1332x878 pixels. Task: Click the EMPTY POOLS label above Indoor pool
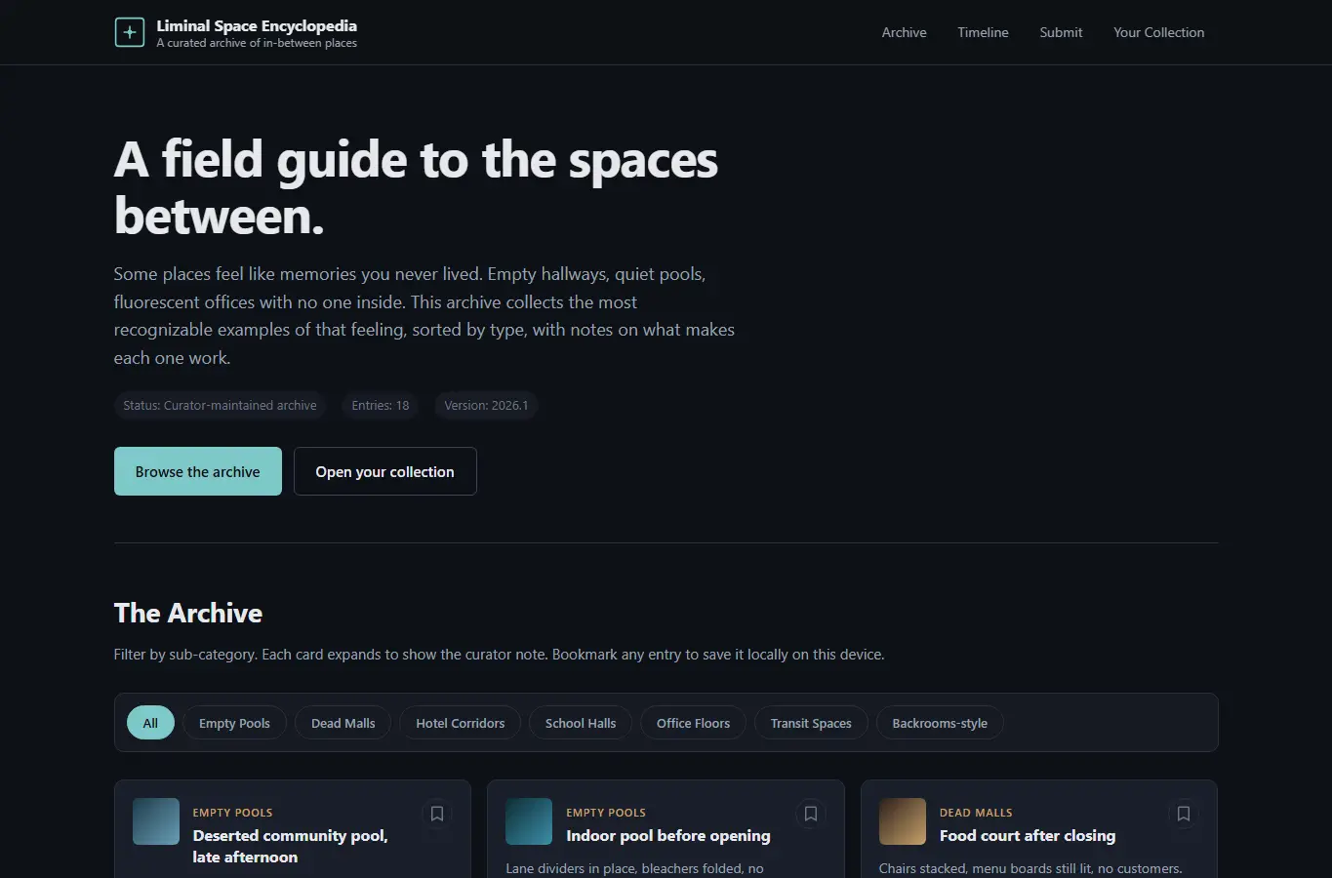tap(606, 812)
